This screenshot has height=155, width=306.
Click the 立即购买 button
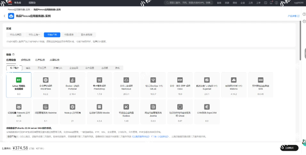click(289, 148)
